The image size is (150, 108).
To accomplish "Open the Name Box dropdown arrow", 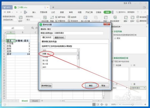I will point(24,28).
